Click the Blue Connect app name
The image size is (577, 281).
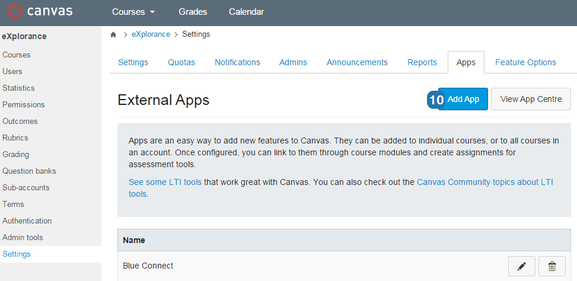[x=148, y=266]
